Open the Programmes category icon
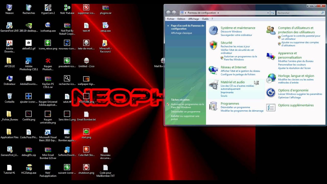 [x=213, y=106]
